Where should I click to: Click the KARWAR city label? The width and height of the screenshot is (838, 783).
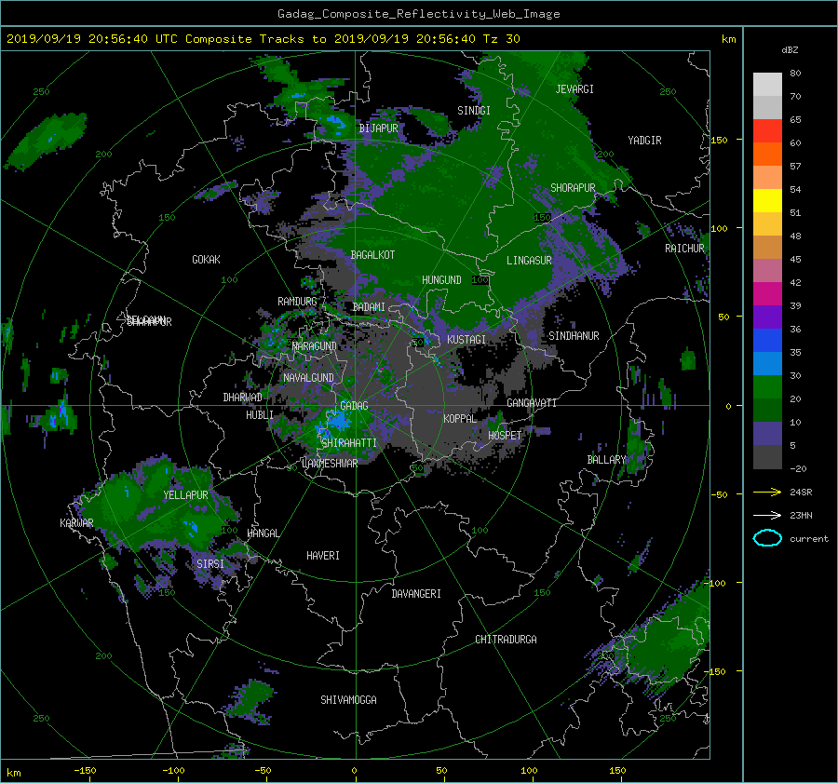click(x=76, y=523)
